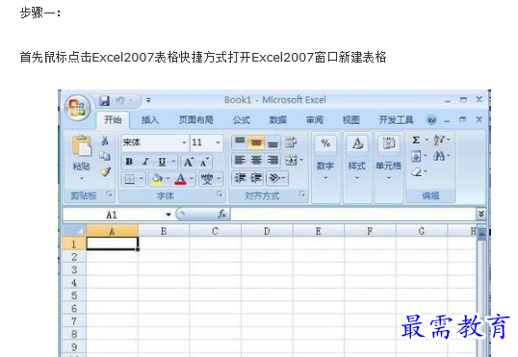Screen dimensions: 518x357
Task: Toggle underline formatting
Action: (x=162, y=162)
